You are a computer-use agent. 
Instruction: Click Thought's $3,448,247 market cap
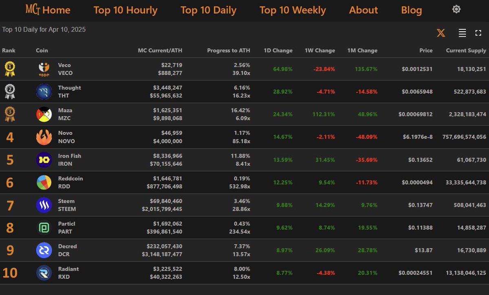tap(167, 88)
